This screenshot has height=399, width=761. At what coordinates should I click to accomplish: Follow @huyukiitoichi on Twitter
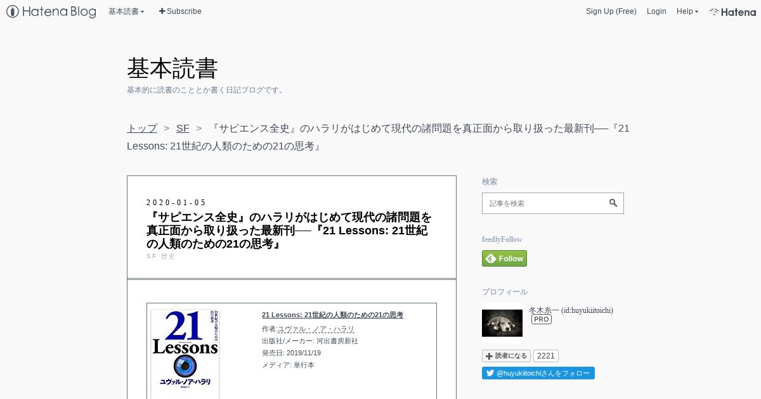(x=538, y=373)
